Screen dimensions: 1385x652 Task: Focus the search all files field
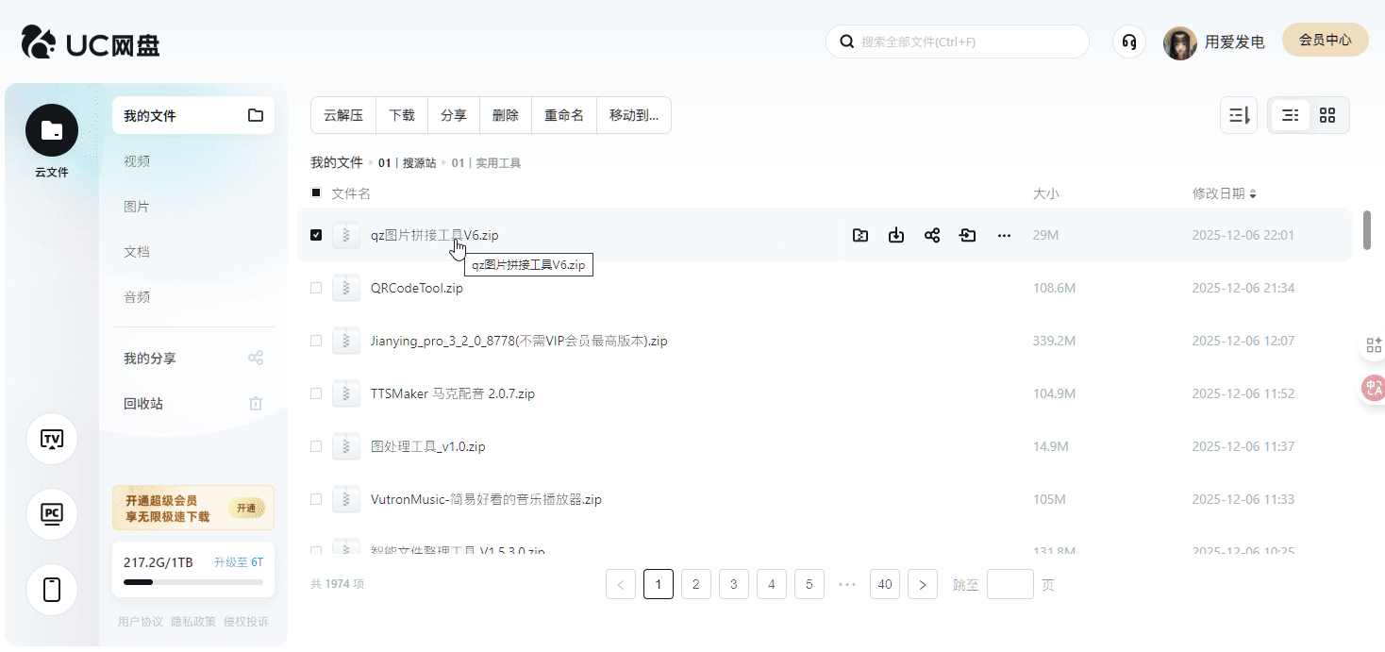(x=958, y=42)
